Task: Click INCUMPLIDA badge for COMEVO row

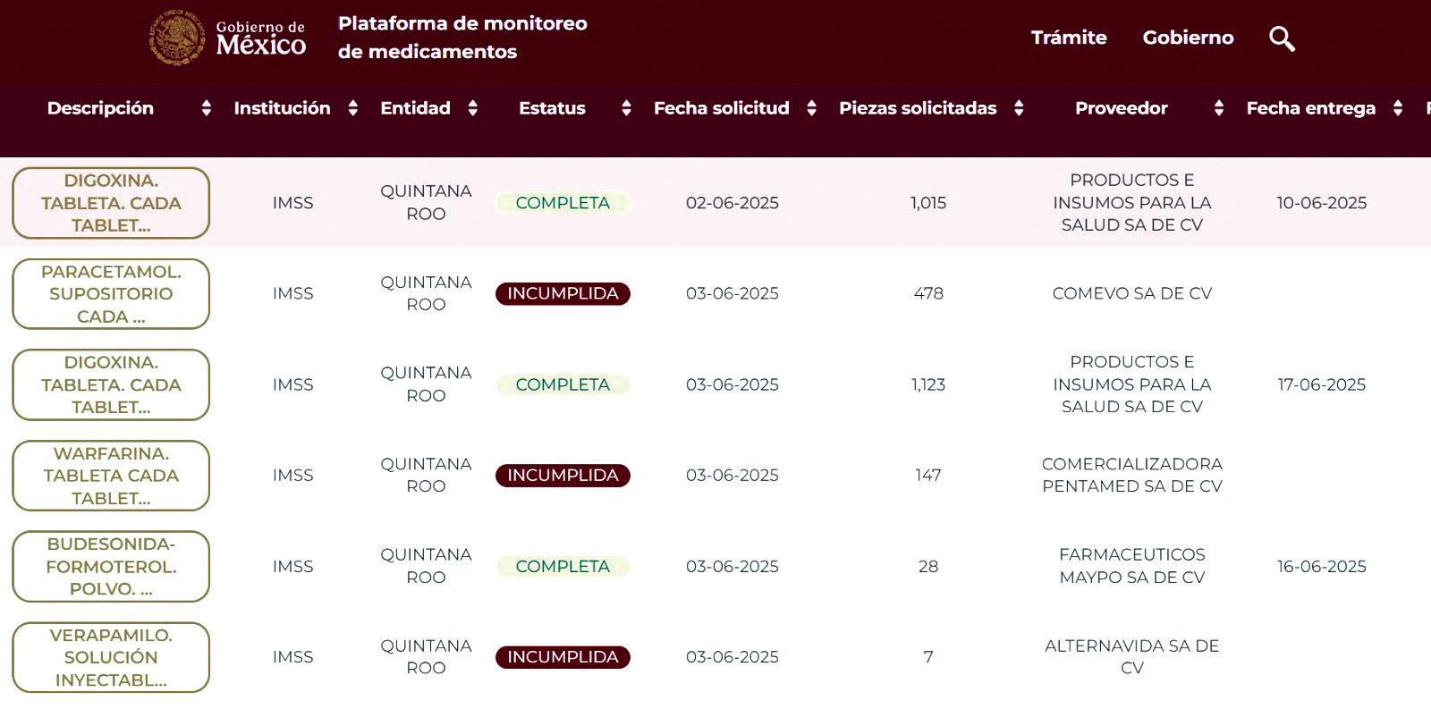Action: point(563,293)
